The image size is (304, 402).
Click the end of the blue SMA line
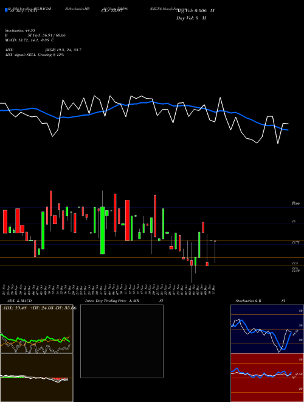pyautogui.click(x=288, y=130)
